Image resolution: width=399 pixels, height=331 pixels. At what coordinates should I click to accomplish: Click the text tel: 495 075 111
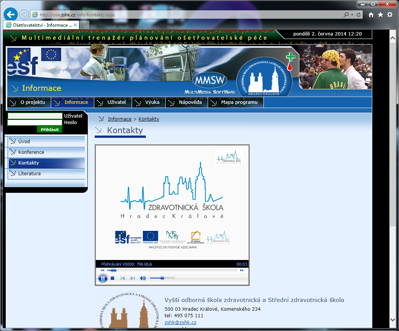tap(184, 315)
